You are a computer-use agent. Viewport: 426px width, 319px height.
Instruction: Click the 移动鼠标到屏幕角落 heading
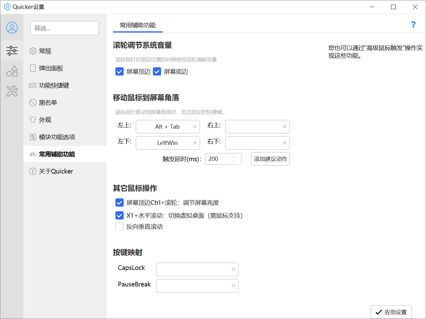pos(146,98)
